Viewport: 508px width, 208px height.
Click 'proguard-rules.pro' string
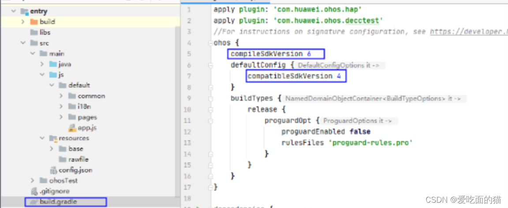[x=370, y=142]
